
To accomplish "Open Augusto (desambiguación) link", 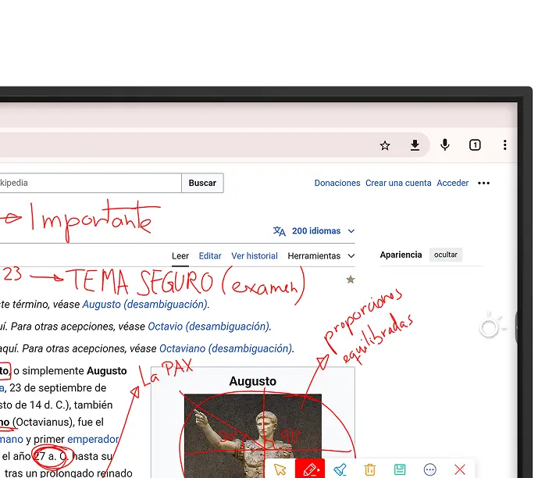I will point(144,305).
